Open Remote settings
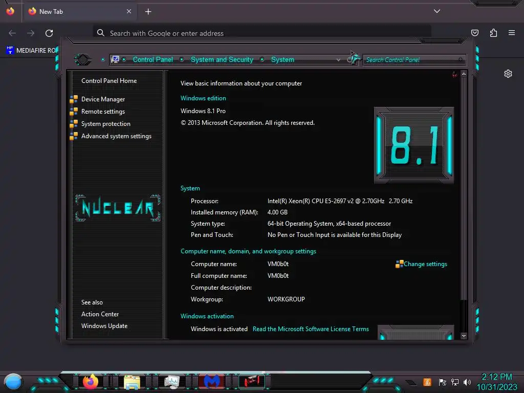Image resolution: width=524 pixels, height=393 pixels. (103, 112)
